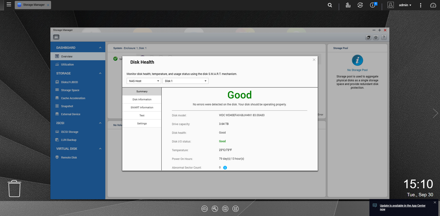The image size is (440, 216).
Task: Open the main hamburger menu
Action: pyautogui.click(x=9, y=5)
